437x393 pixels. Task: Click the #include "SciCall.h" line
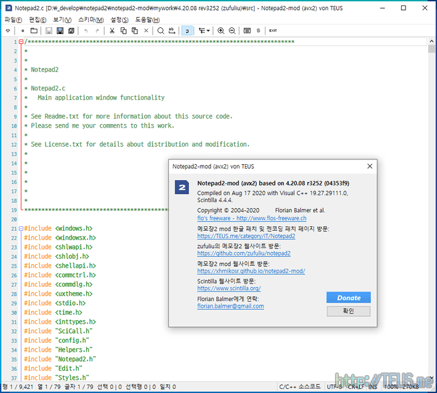point(58,331)
